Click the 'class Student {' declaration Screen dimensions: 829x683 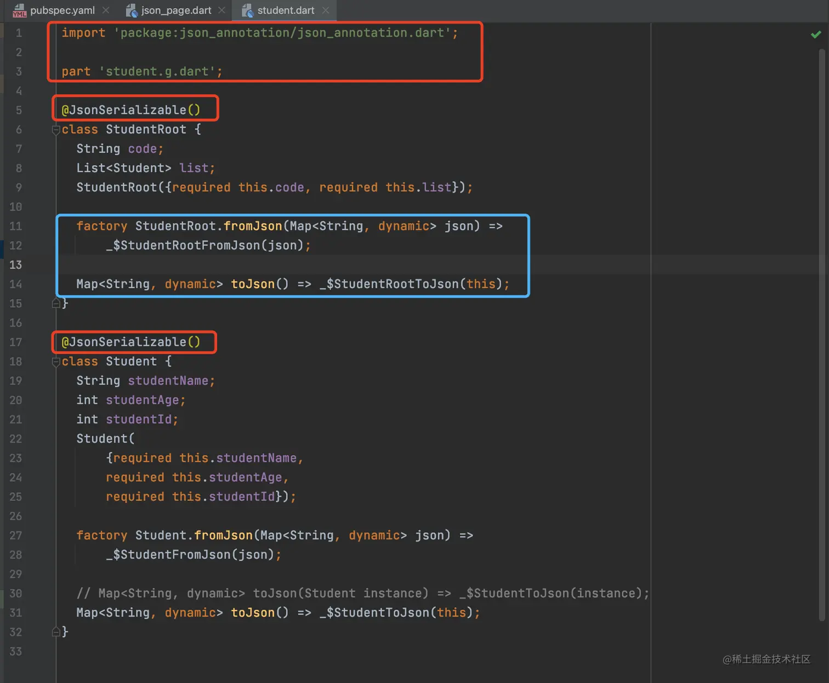point(117,362)
